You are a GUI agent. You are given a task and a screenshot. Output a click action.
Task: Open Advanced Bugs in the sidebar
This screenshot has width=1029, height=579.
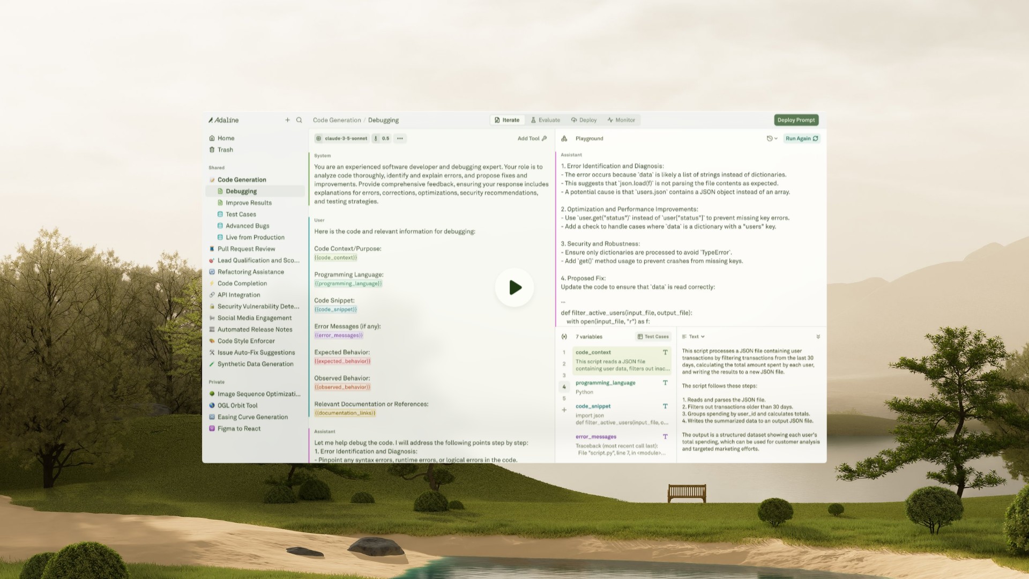click(x=247, y=226)
